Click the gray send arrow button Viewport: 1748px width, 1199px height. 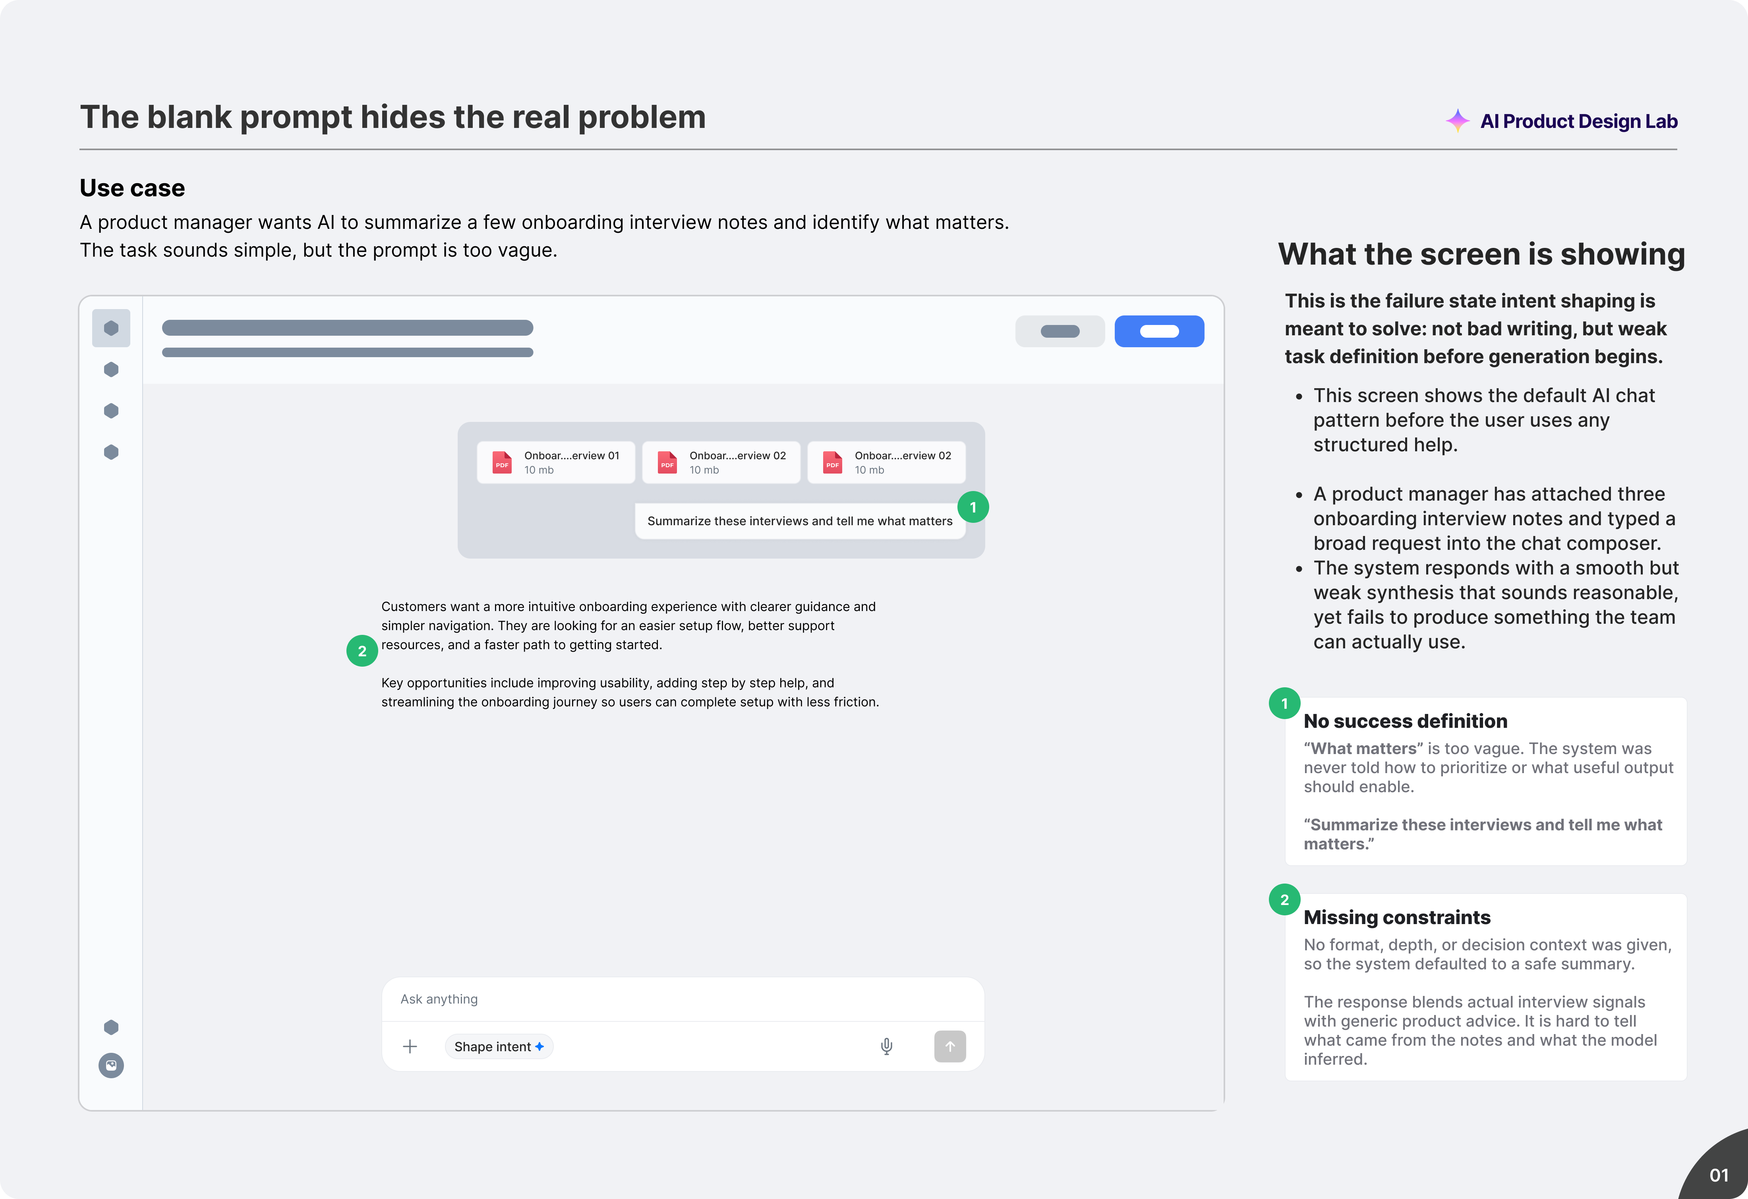pos(949,1046)
